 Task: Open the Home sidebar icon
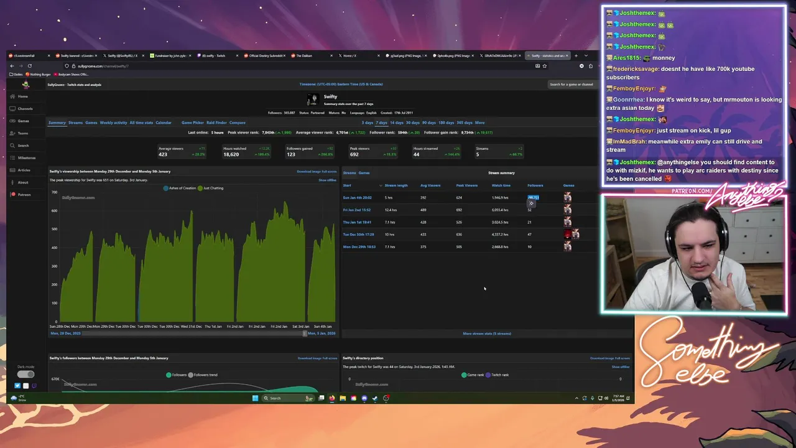[x=13, y=96]
